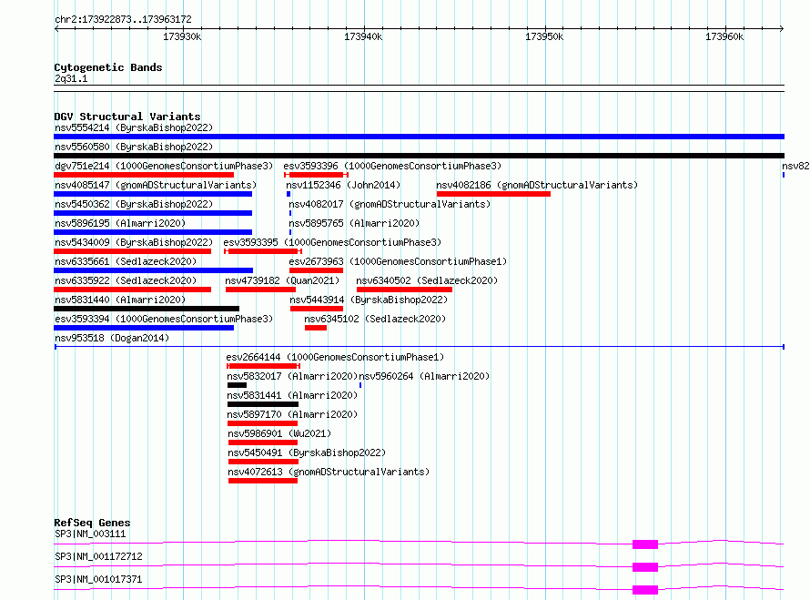The height and width of the screenshot is (600, 810).
Task: Click the SP3|NM_001172712 gene label
Action: (x=98, y=556)
